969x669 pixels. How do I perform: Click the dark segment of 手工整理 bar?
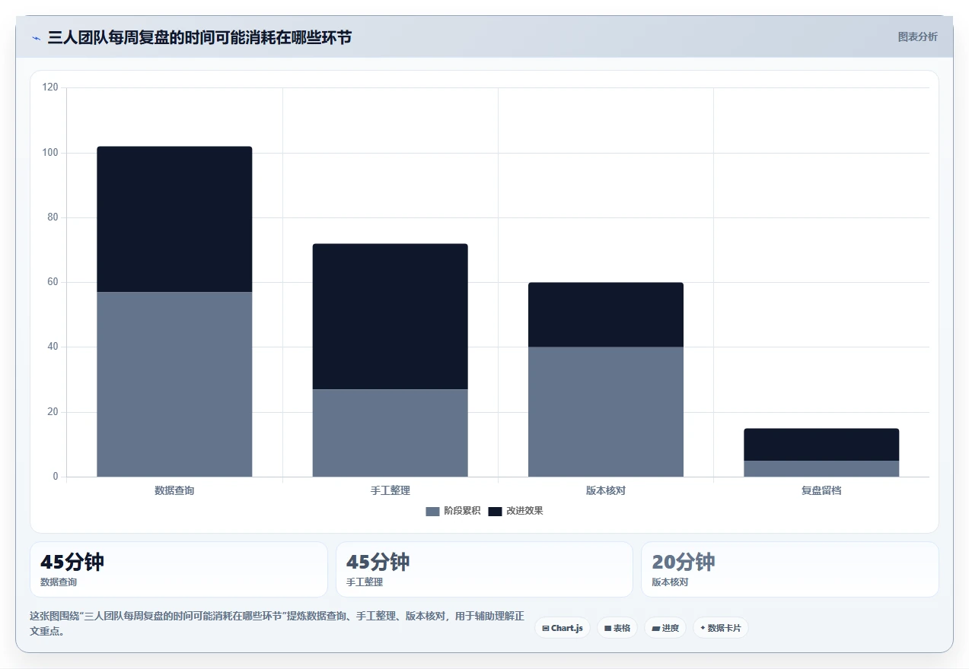pyautogui.click(x=390, y=316)
